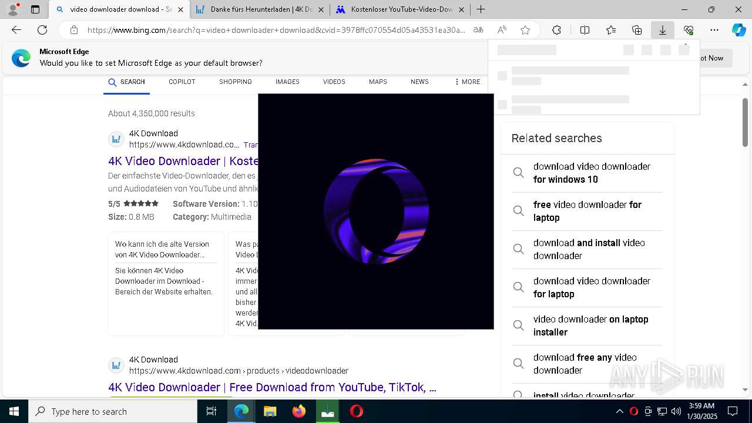This screenshot has height=423, width=752.
Task: Open the Split screen icon
Action: [585, 30]
